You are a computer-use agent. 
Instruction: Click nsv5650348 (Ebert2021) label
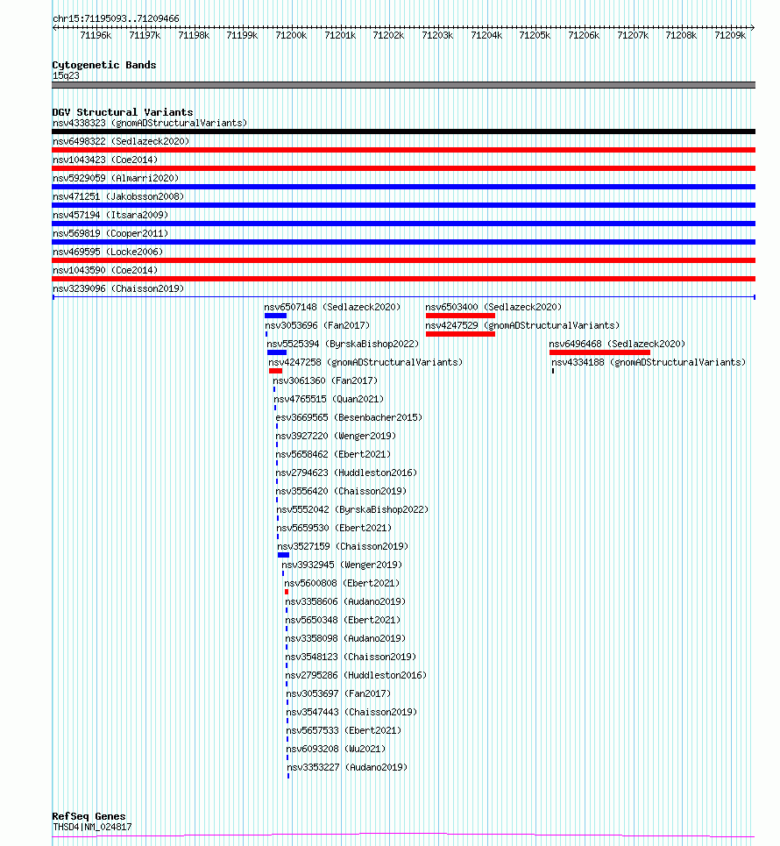343,620
